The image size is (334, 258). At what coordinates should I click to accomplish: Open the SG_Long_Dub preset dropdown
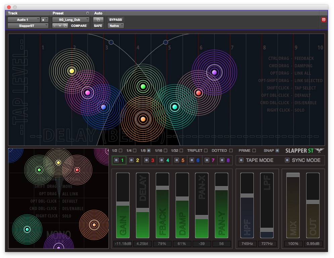pyautogui.click(x=71, y=19)
